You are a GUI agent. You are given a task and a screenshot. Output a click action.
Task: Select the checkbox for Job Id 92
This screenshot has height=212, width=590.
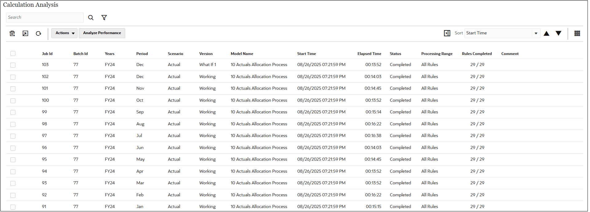(13, 195)
